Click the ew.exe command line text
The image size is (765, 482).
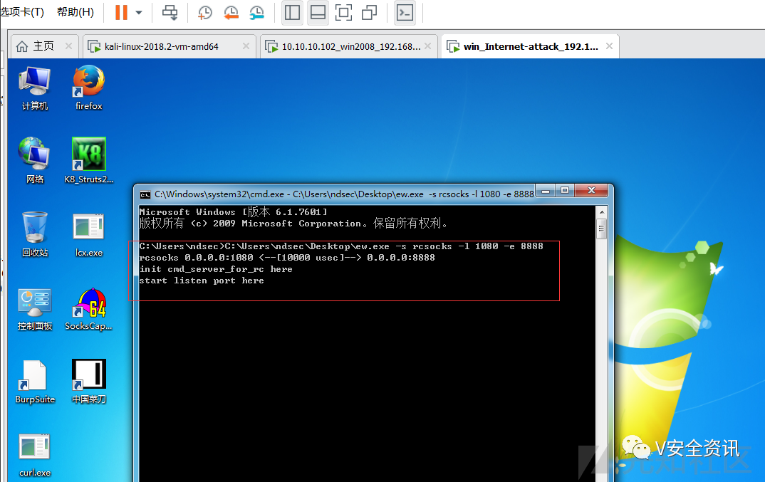341,246
